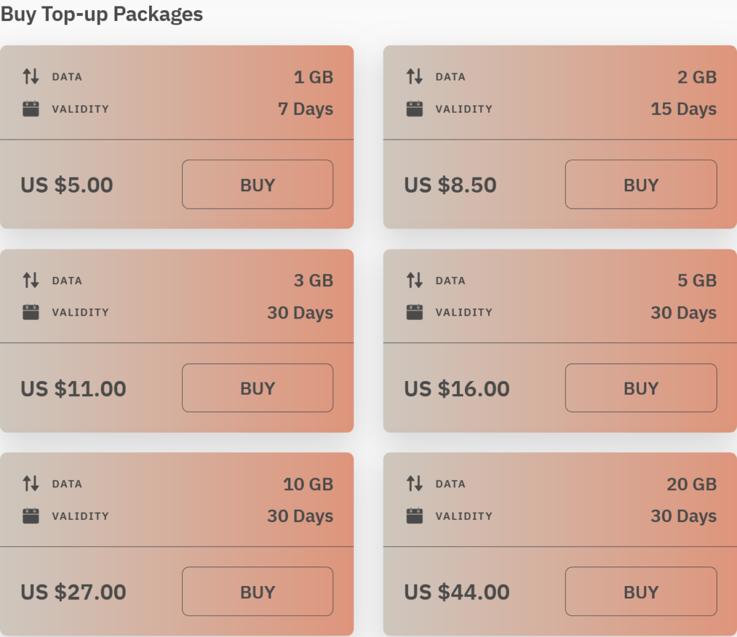Click the data arrows icon in 1 GB card

pos(31,76)
